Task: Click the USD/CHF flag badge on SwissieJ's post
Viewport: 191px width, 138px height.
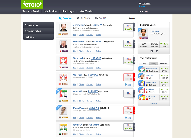Action: (x=129, y=61)
